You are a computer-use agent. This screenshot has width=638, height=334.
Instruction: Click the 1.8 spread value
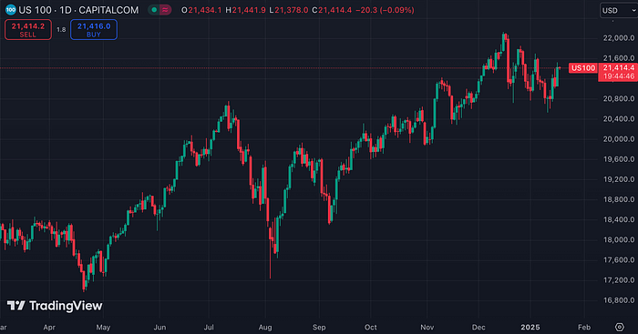click(x=61, y=30)
